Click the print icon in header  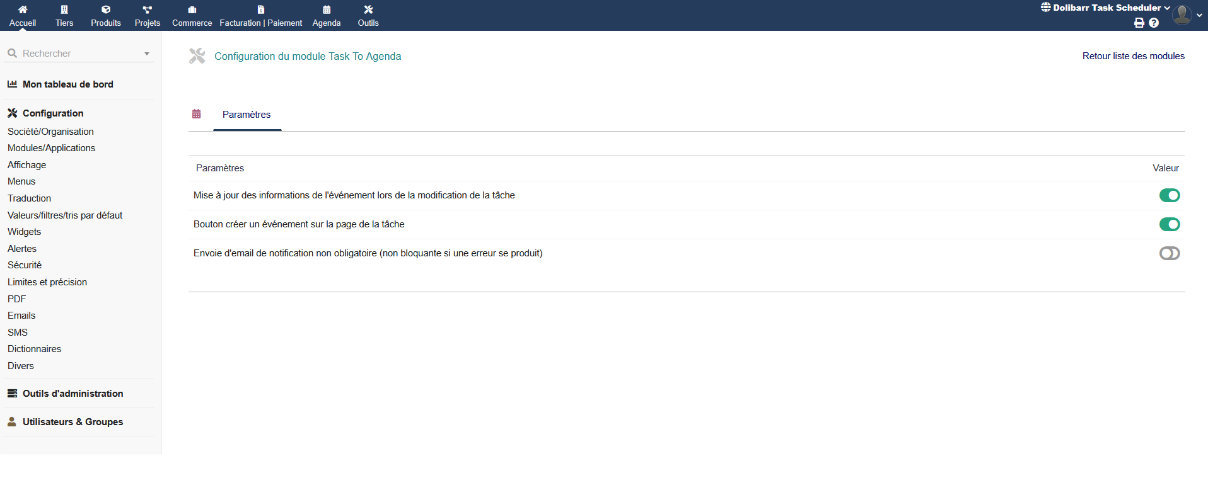pyautogui.click(x=1139, y=23)
